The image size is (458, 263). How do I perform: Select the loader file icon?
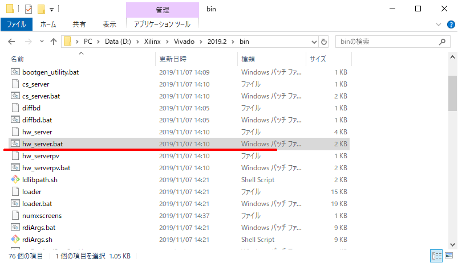[15, 191]
